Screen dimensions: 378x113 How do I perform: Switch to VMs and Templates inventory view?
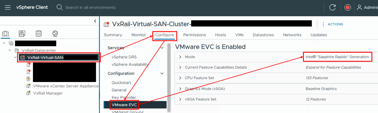(22, 34)
